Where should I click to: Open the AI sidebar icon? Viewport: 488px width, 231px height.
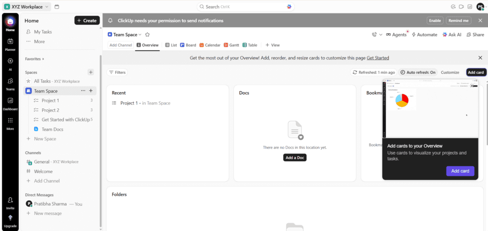10,63
